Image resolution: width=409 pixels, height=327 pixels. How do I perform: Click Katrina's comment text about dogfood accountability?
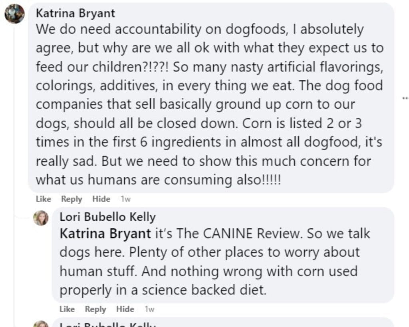tap(209, 104)
